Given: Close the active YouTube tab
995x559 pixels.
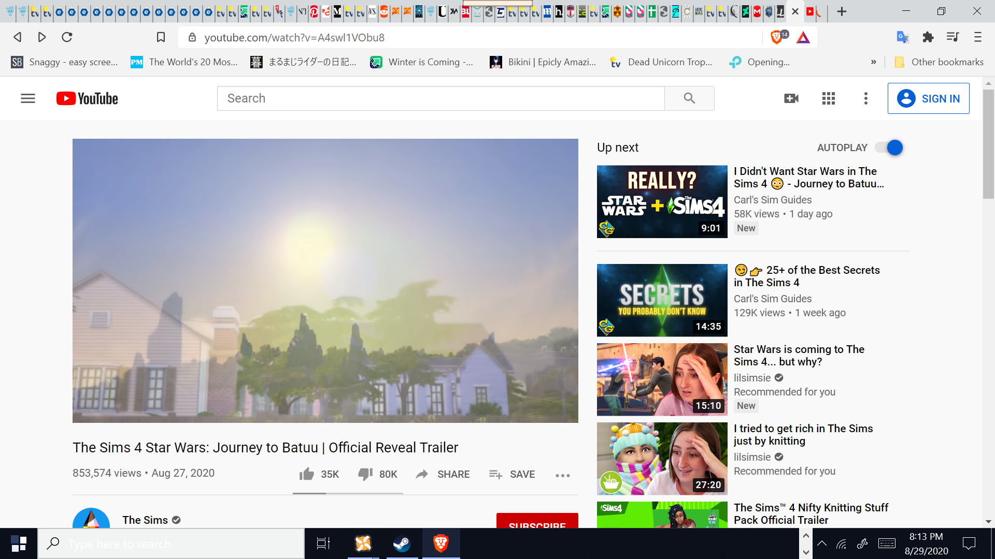Looking at the screenshot, I should coord(795,11).
